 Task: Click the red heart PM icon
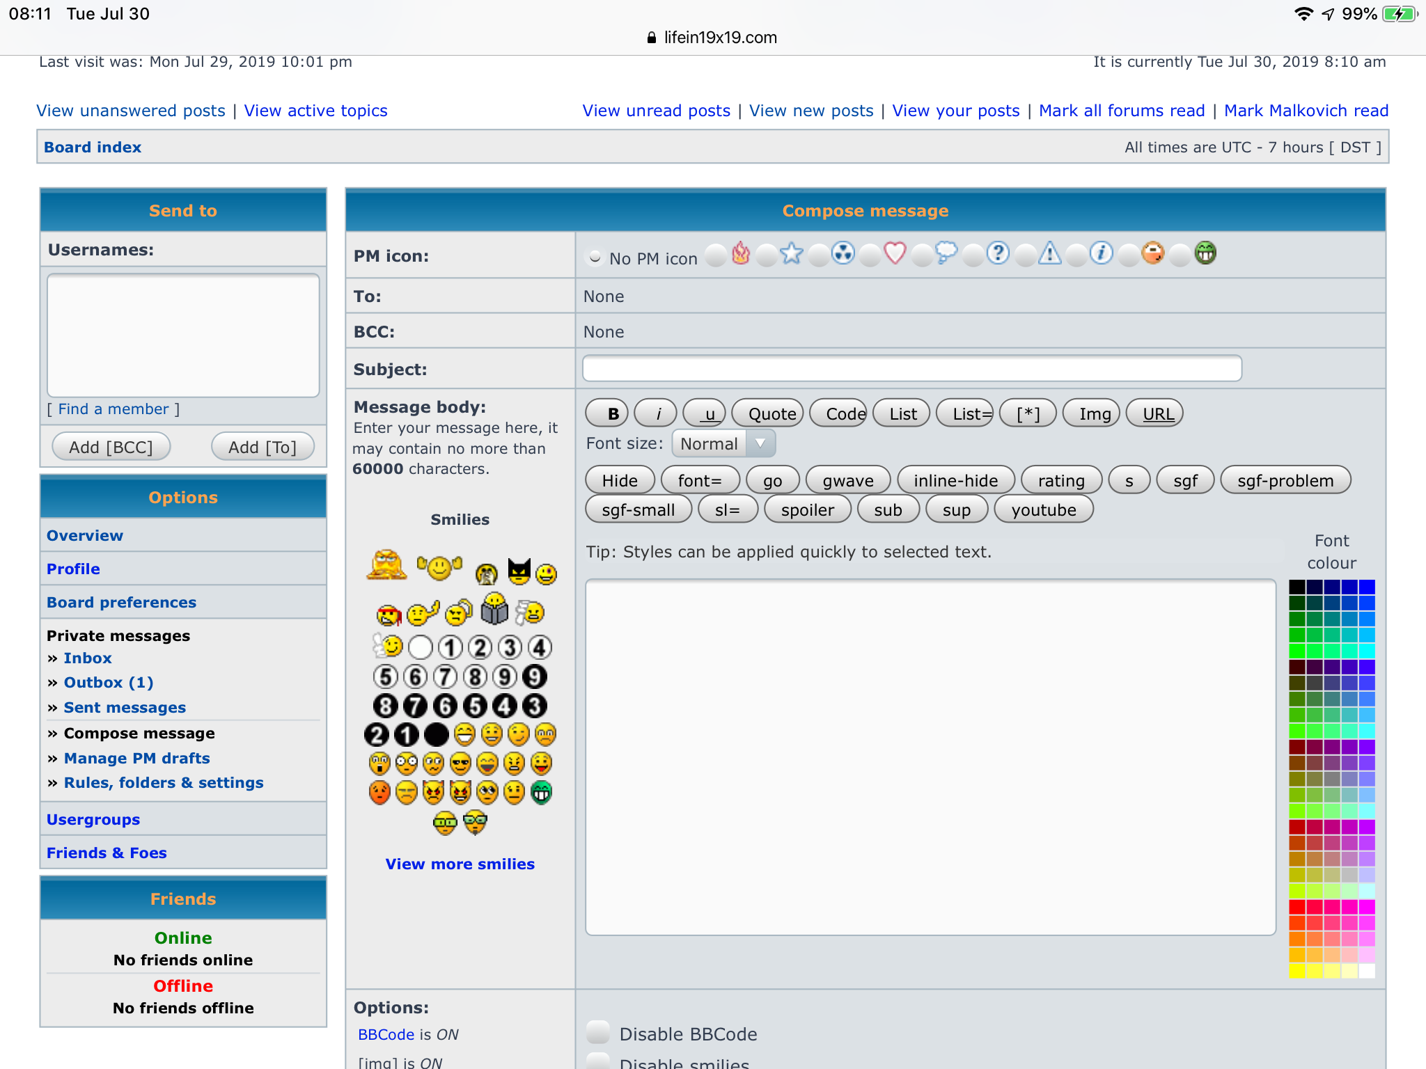click(895, 253)
